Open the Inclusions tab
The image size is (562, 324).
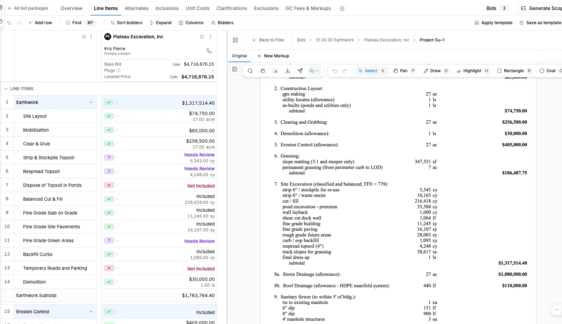167,8
